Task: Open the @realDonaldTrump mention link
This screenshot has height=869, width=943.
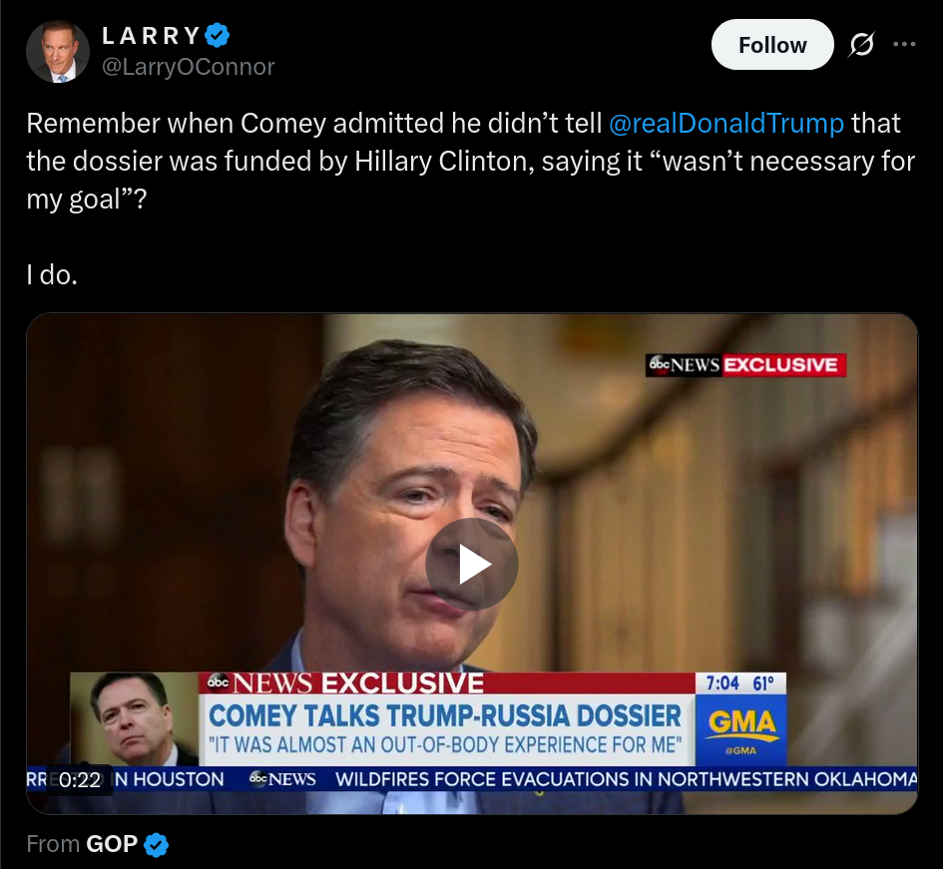Action: 726,124
